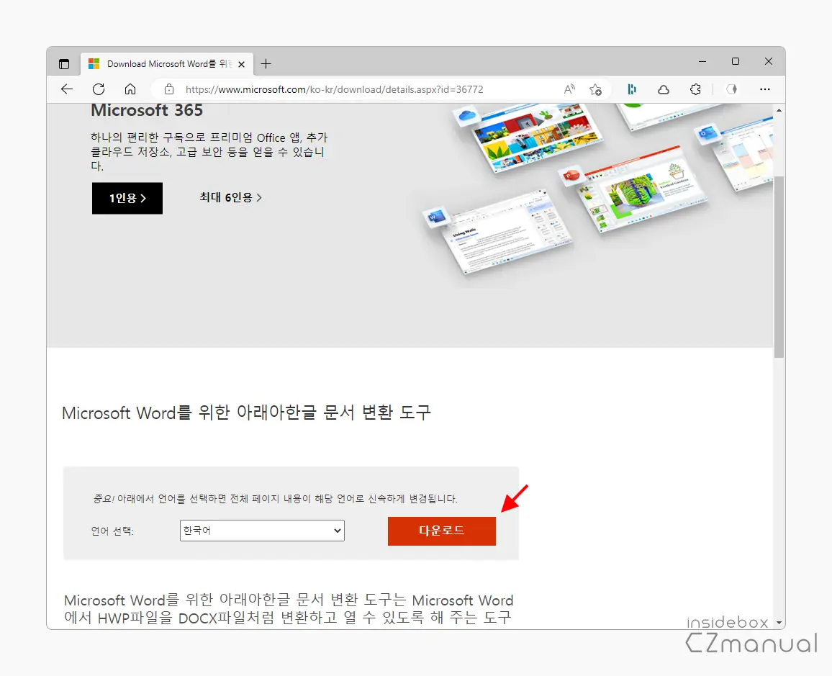This screenshot has width=832, height=676.
Task: Open the tab actions menu icon
Action: 63,64
